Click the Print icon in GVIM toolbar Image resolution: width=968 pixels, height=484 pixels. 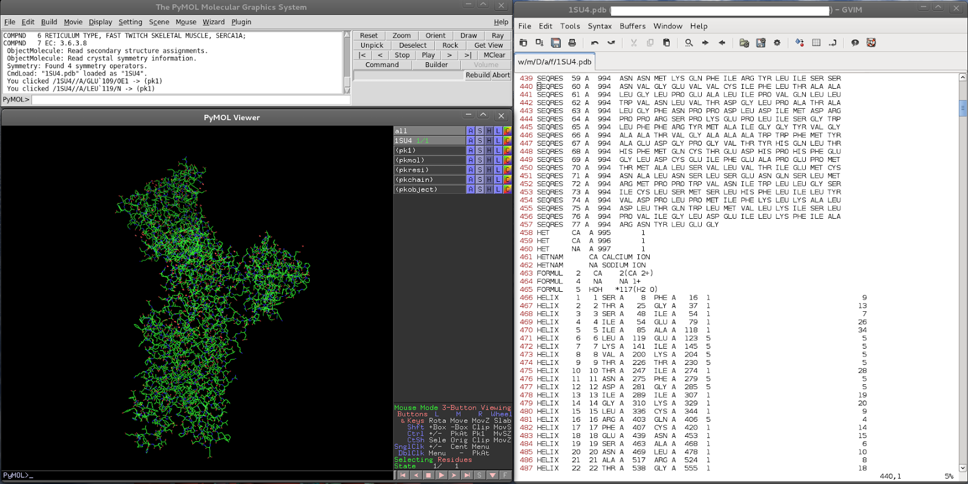point(572,43)
